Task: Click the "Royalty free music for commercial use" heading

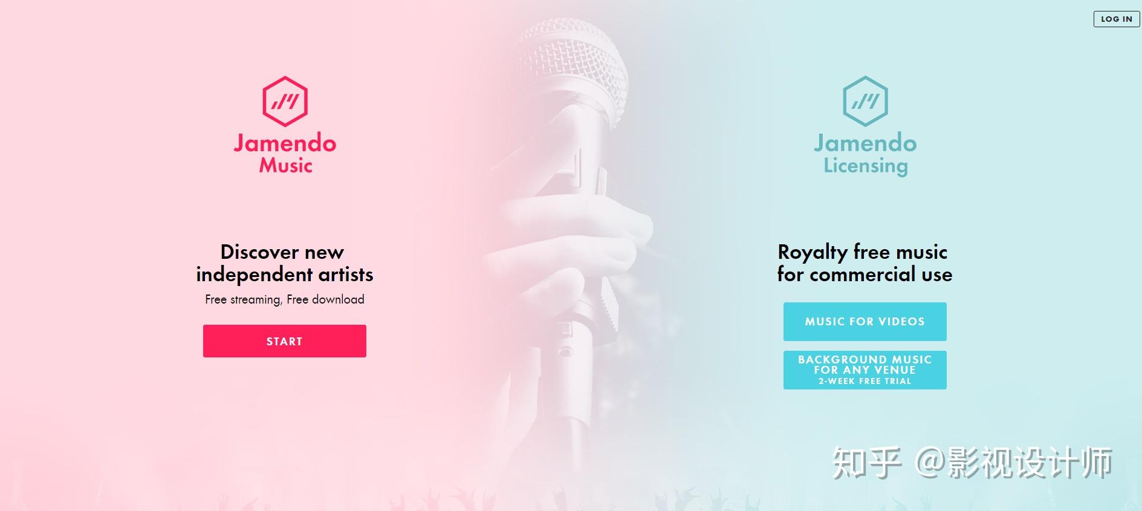Action: point(865,263)
